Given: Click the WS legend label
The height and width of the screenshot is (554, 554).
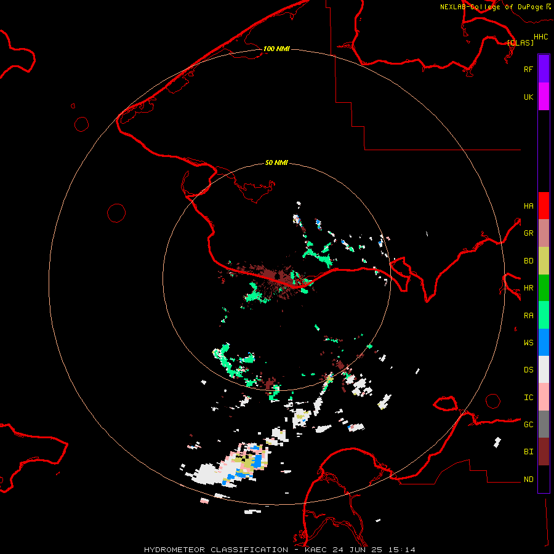Looking at the screenshot, I should click(x=528, y=342).
